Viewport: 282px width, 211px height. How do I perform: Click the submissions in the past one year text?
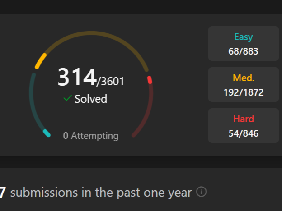point(101,193)
